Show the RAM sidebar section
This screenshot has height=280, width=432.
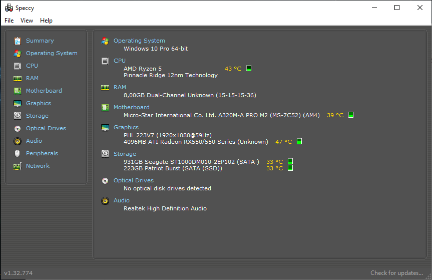(32, 78)
